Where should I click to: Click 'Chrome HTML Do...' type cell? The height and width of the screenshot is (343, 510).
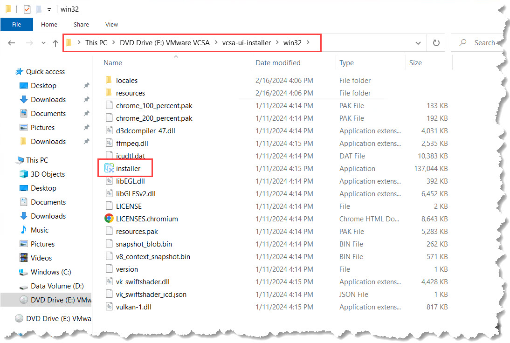point(369,219)
